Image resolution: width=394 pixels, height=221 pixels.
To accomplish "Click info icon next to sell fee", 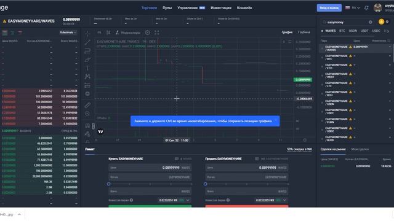I will coord(228,200).
